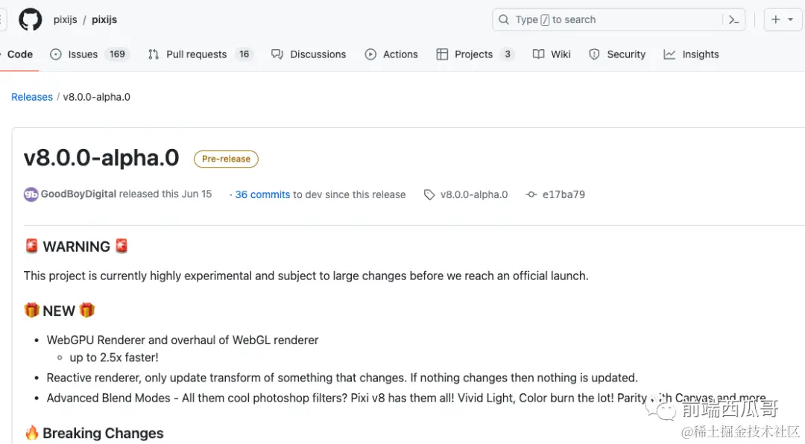Viewport: 805px width, 444px height.
Task: Click the v8.0.0-alpha.0 release title
Action: point(101,158)
